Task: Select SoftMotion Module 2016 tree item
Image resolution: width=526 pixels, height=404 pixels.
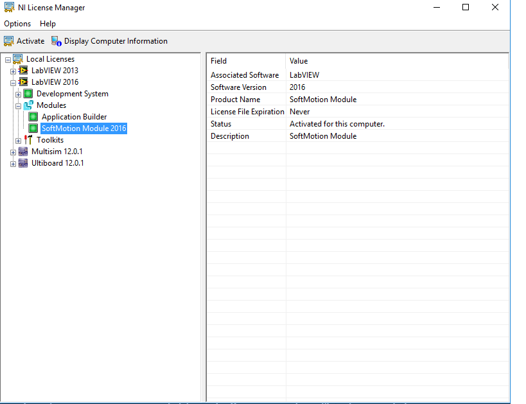Action: [x=83, y=128]
